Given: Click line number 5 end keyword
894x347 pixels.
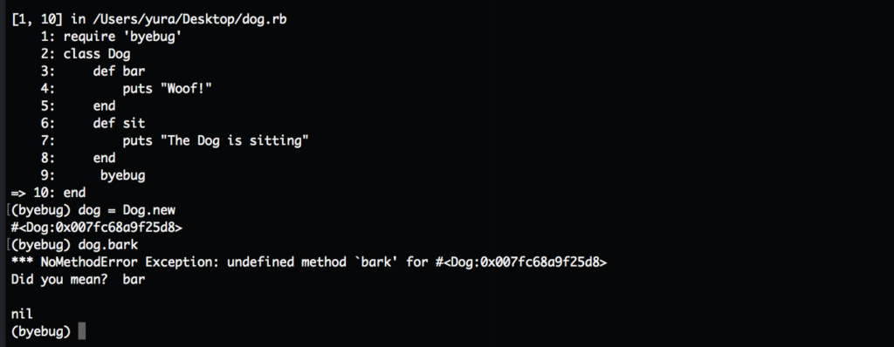Looking at the screenshot, I should point(105,106).
